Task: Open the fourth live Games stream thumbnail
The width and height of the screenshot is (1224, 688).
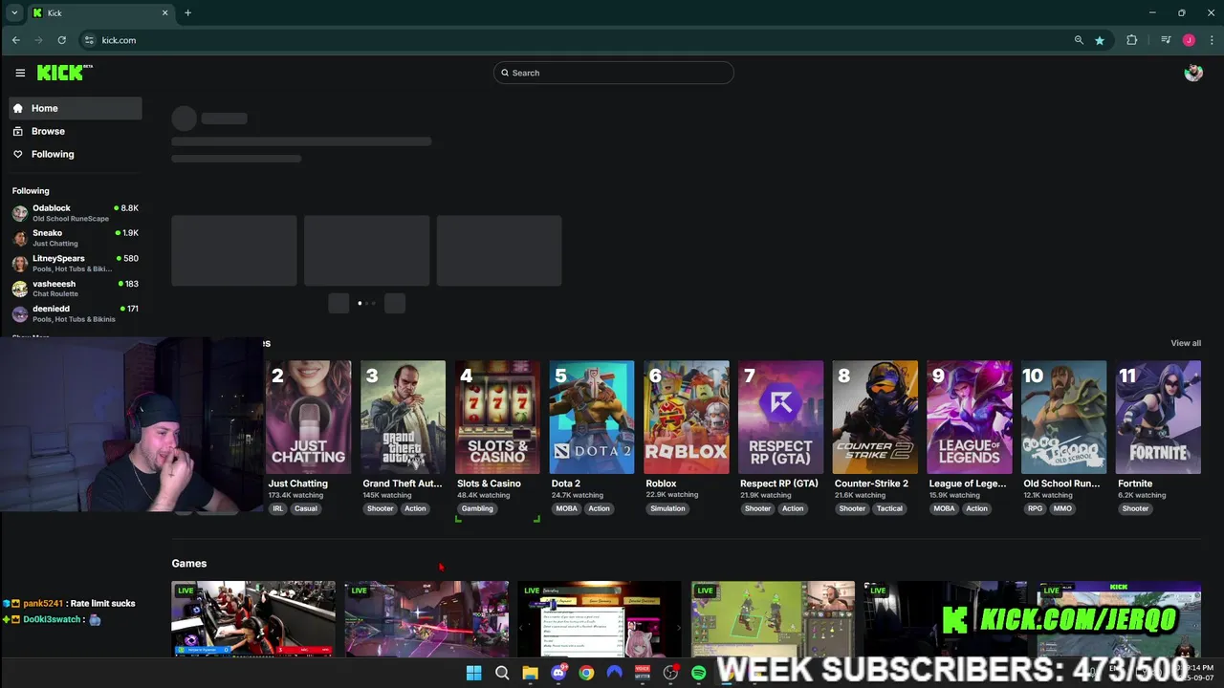Action: click(x=773, y=619)
